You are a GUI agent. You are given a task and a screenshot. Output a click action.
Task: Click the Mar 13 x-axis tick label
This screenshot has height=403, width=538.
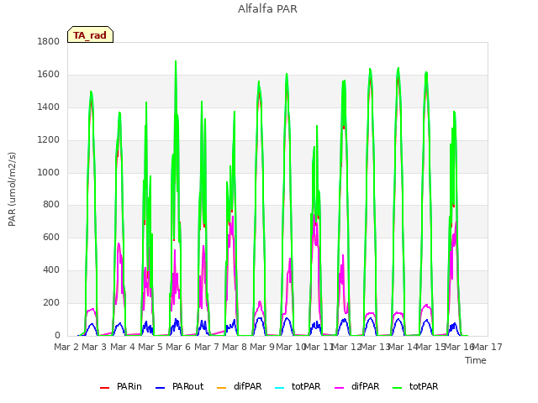(x=374, y=347)
